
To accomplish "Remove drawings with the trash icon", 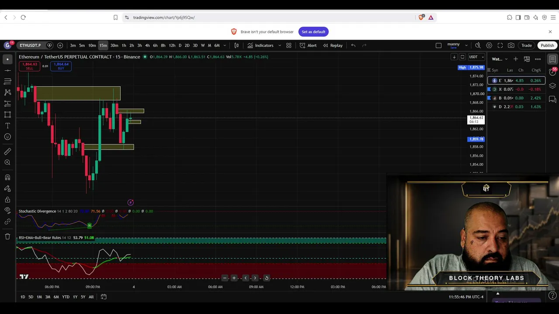I will 7,236.
